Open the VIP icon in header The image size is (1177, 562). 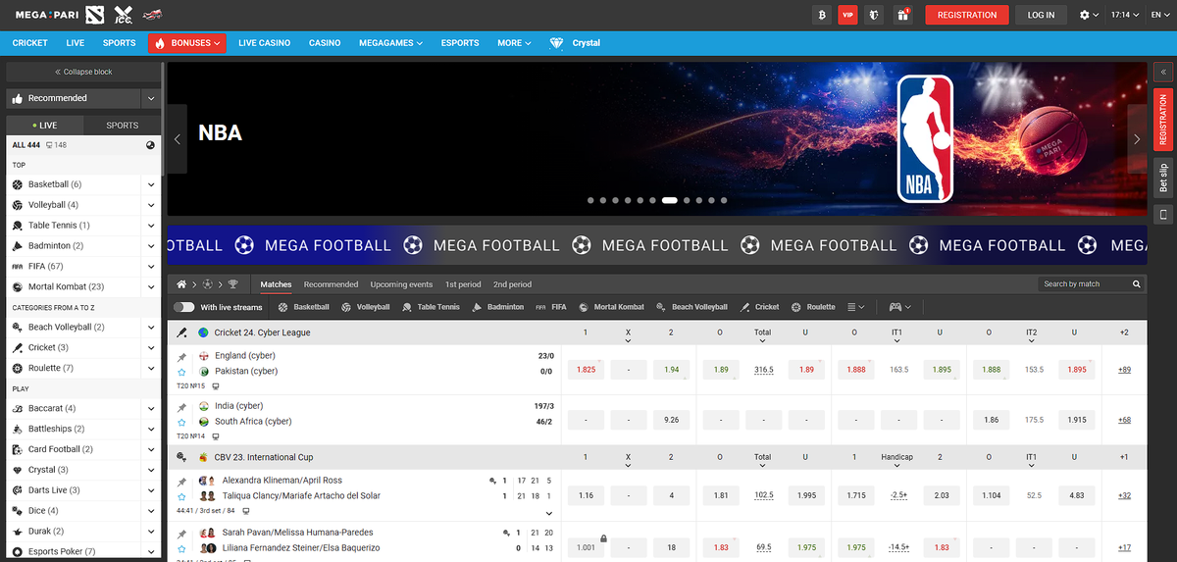pos(848,15)
